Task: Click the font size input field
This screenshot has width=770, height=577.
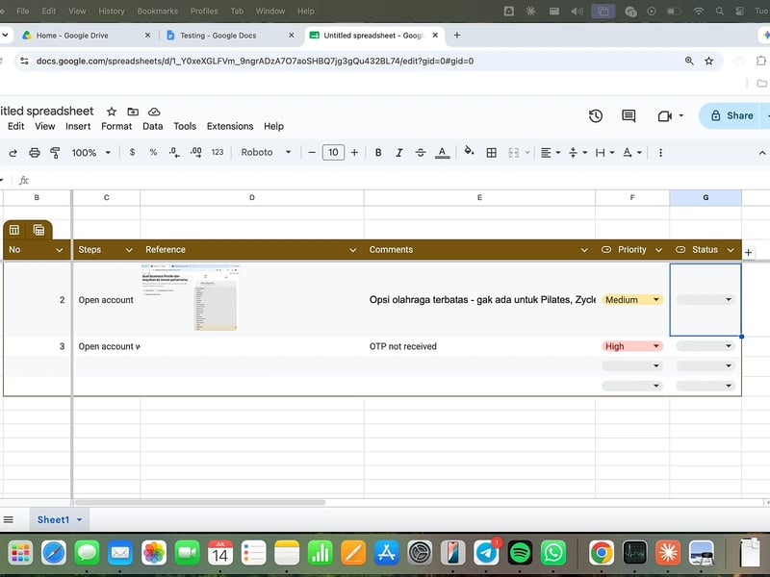Action: coord(333,153)
